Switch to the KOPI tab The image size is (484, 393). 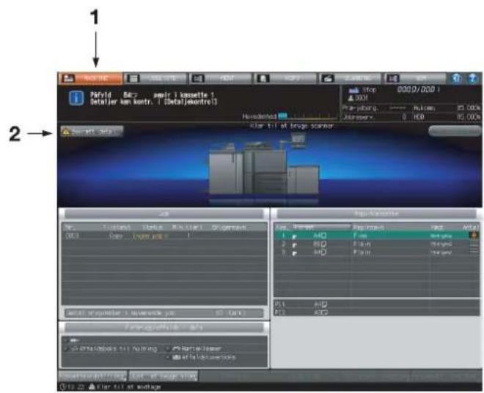(x=285, y=78)
